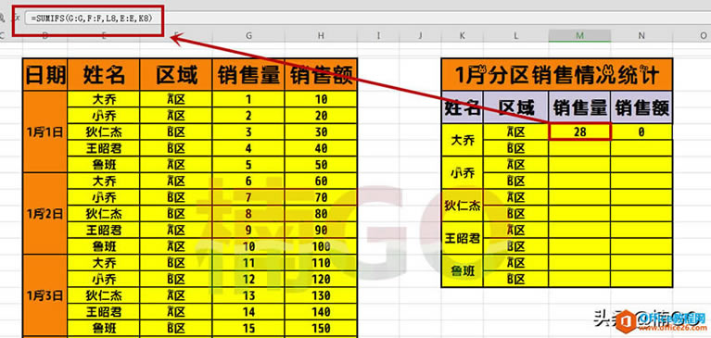Select the 销售额 cell with value 120
The height and width of the screenshot is (338, 711).
coord(321,279)
